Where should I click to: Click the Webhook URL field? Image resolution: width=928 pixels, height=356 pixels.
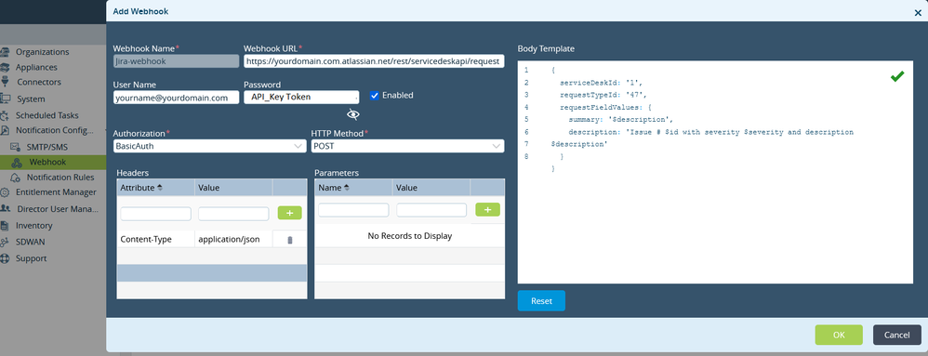(374, 61)
